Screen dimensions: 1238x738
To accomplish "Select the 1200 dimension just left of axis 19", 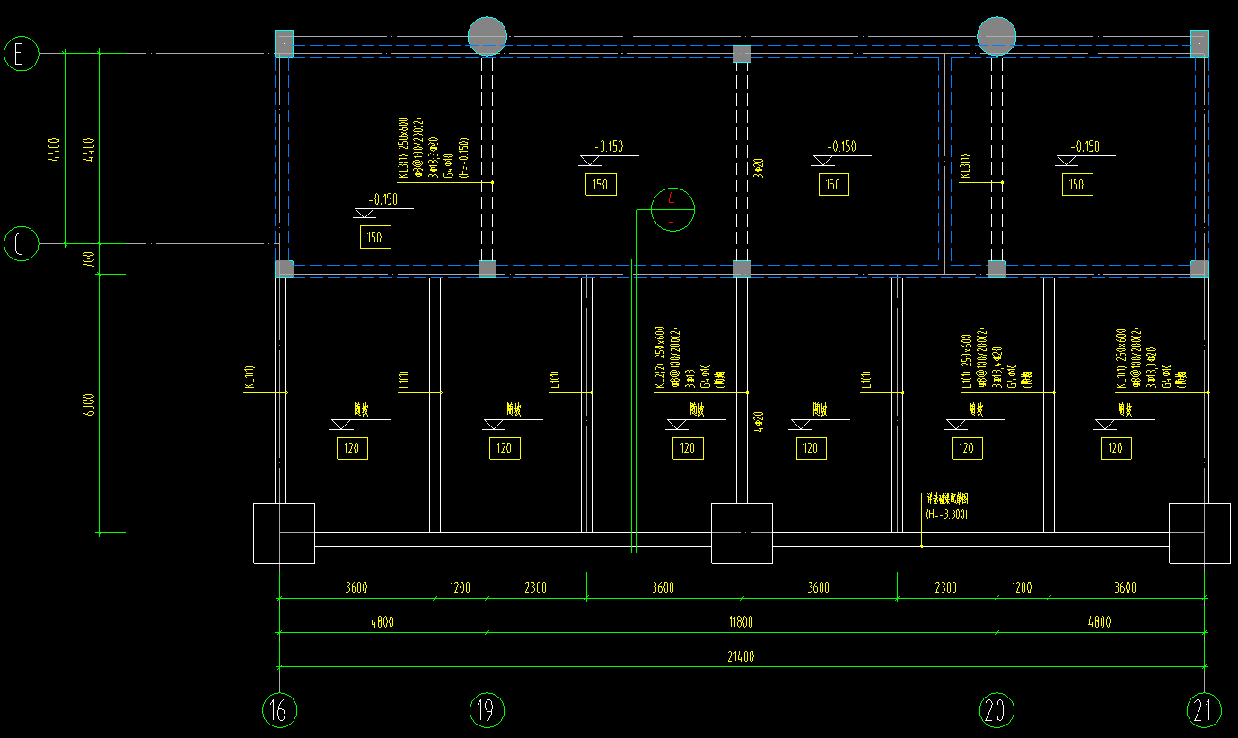I will 460,588.
